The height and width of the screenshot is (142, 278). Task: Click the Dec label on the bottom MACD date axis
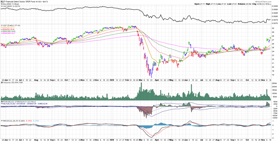tap(96, 140)
